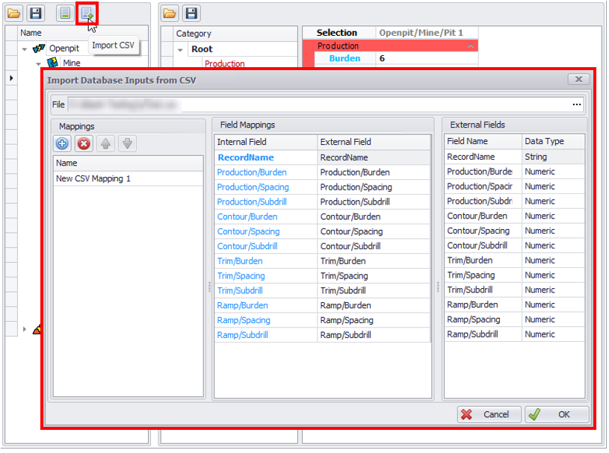Screen dimensions: 609x453
Task: Collapse the Openpit tree node
Action: (x=25, y=49)
